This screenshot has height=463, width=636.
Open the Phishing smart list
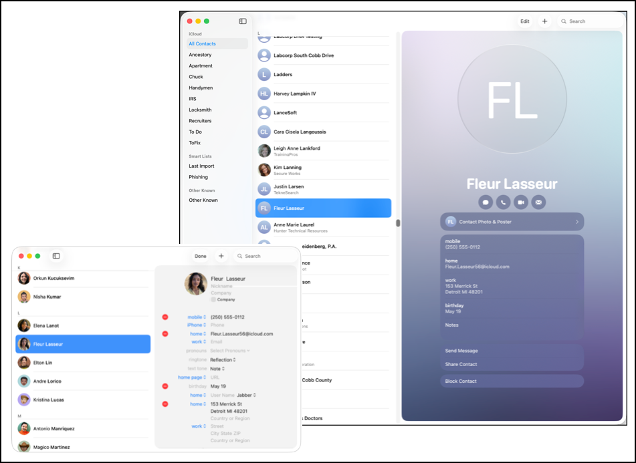click(199, 177)
